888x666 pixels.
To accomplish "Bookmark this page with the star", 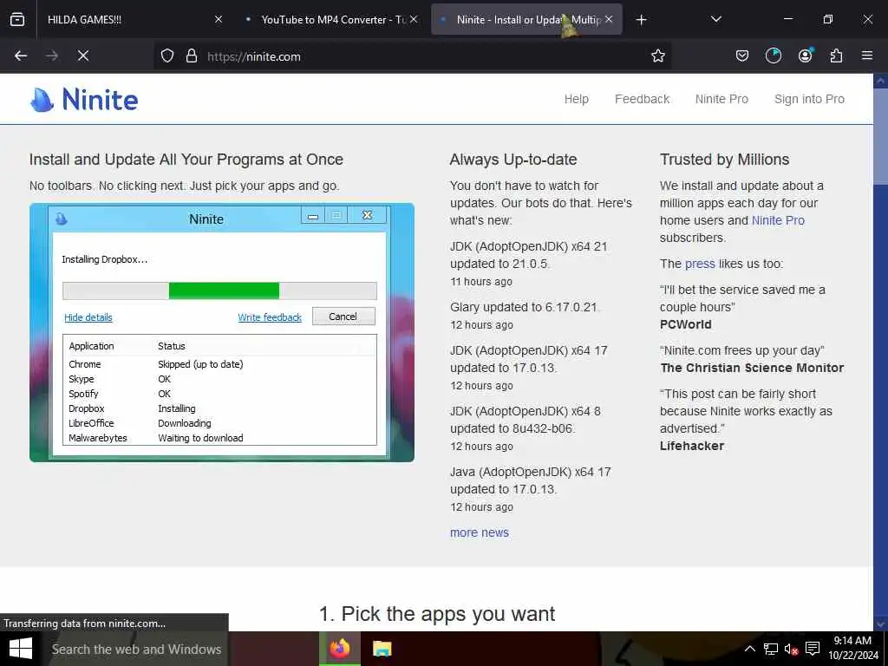I will 657,55.
